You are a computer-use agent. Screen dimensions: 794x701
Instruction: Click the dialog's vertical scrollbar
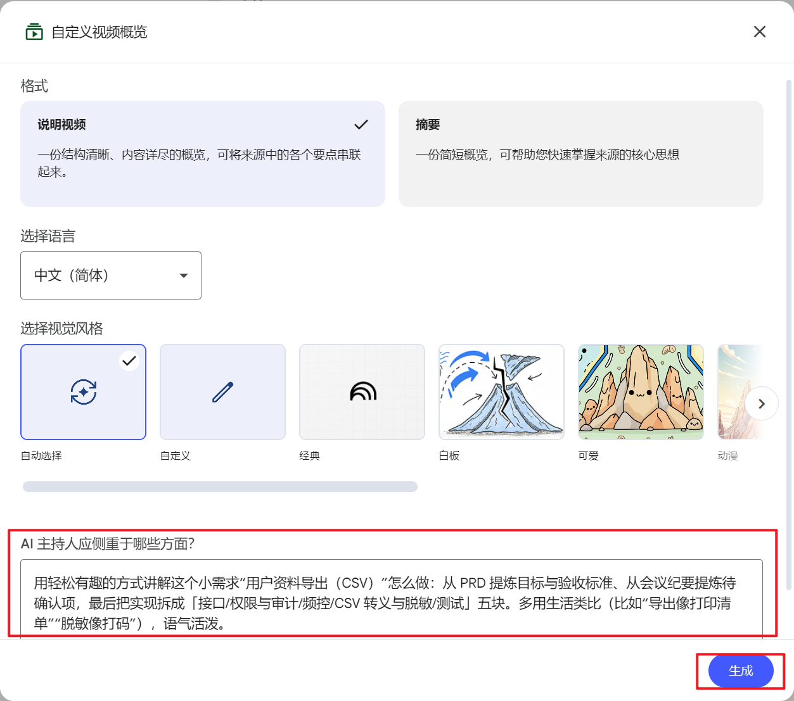pos(789,334)
